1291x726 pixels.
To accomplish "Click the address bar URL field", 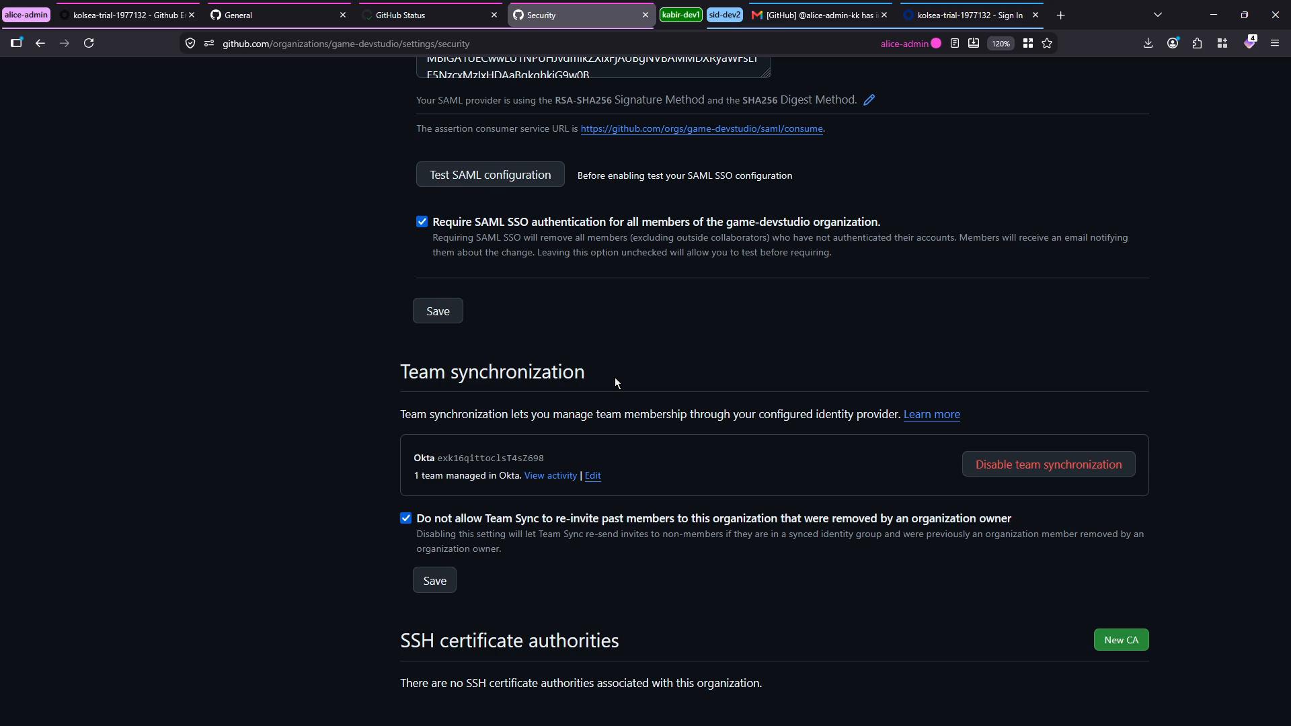I will tap(538, 44).
